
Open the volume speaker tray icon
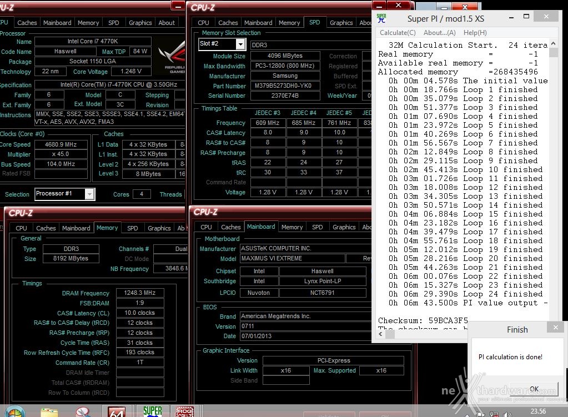pyautogui.click(x=507, y=414)
